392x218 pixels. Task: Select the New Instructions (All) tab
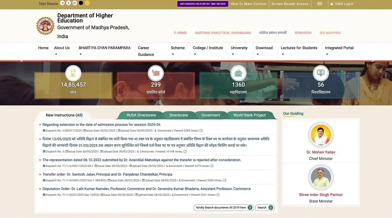[64, 115]
